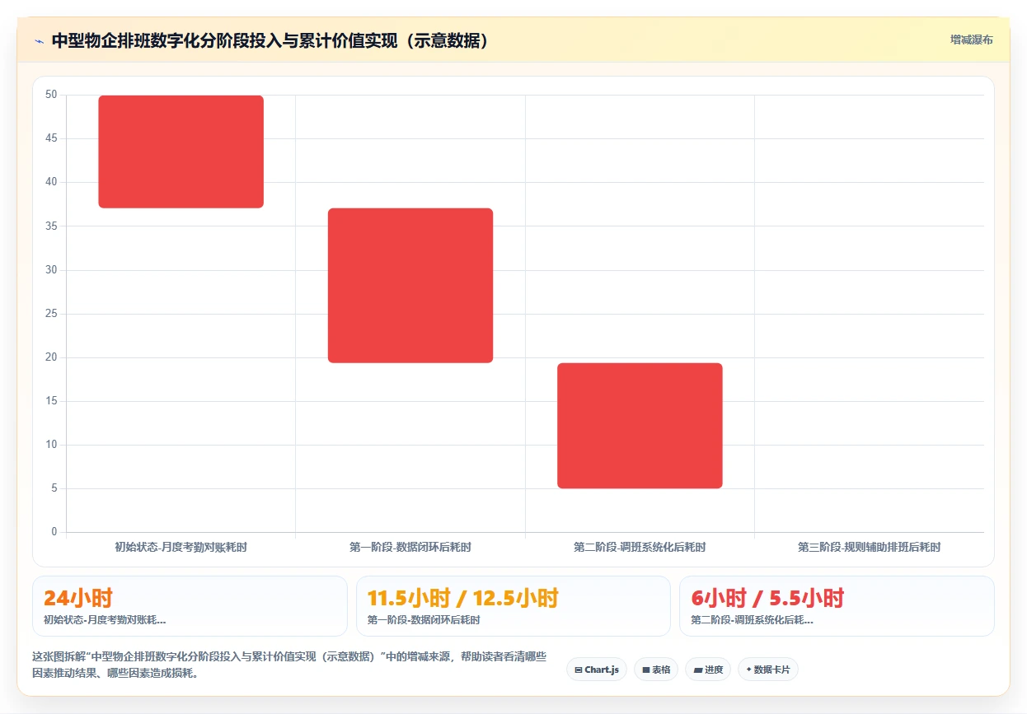The image size is (1027, 714).
Task: Click axis label 第三阶段-规则辅助排班后耗时
Action: pyautogui.click(x=870, y=547)
